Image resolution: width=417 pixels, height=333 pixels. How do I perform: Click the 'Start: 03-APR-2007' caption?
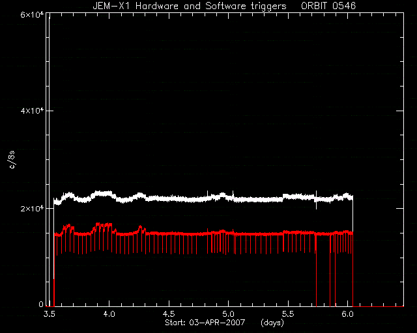tap(205, 323)
